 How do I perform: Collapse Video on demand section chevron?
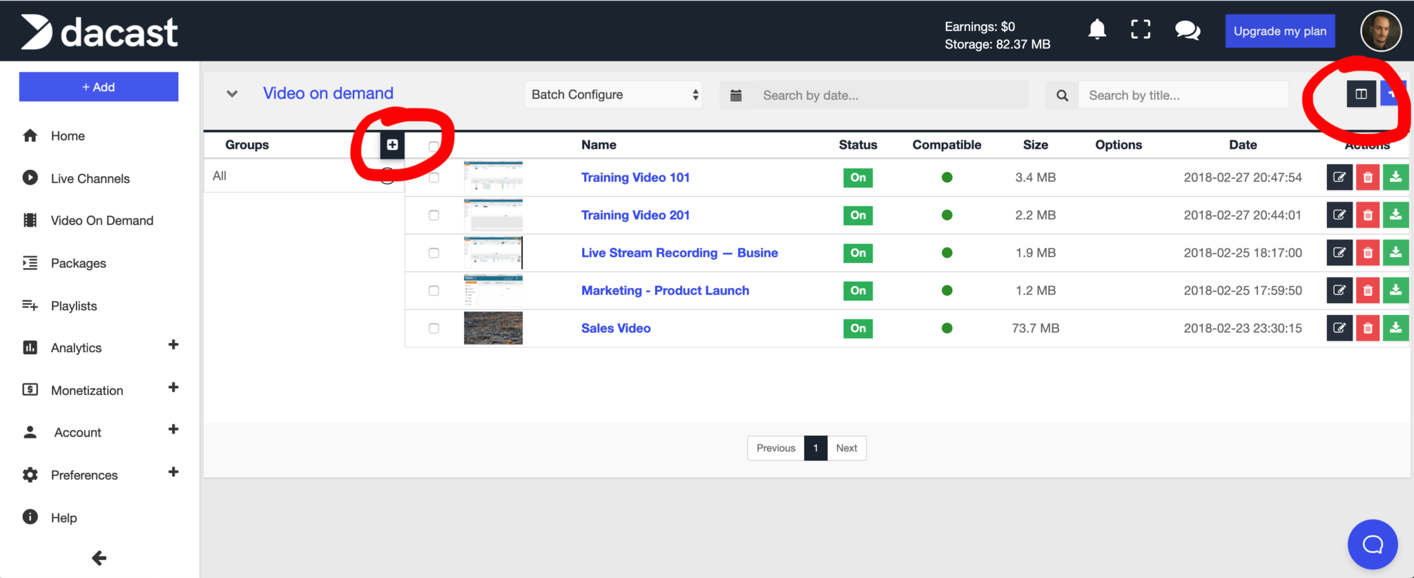(232, 94)
